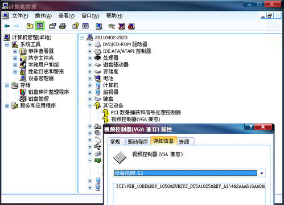Expand the 存储卷 node
The width and height of the screenshot is (284, 205).
pyautogui.click(x=90, y=72)
